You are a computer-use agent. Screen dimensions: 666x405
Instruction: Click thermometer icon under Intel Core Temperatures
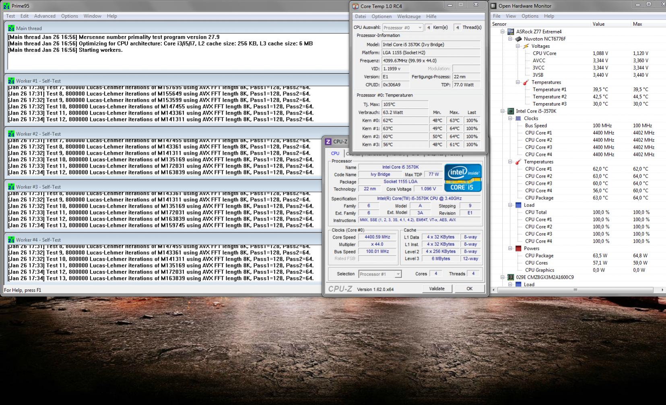(518, 162)
